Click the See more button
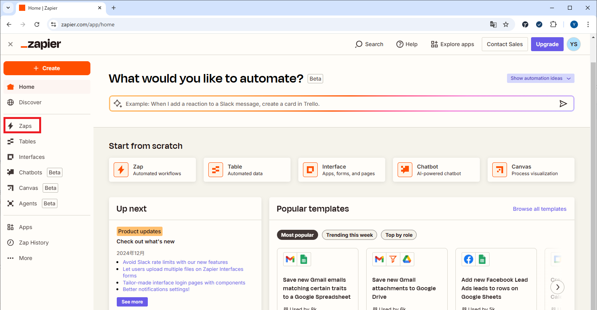 tap(132, 302)
